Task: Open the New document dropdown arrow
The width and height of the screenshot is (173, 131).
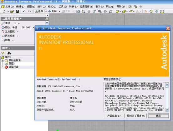Action: click(x=8, y=12)
